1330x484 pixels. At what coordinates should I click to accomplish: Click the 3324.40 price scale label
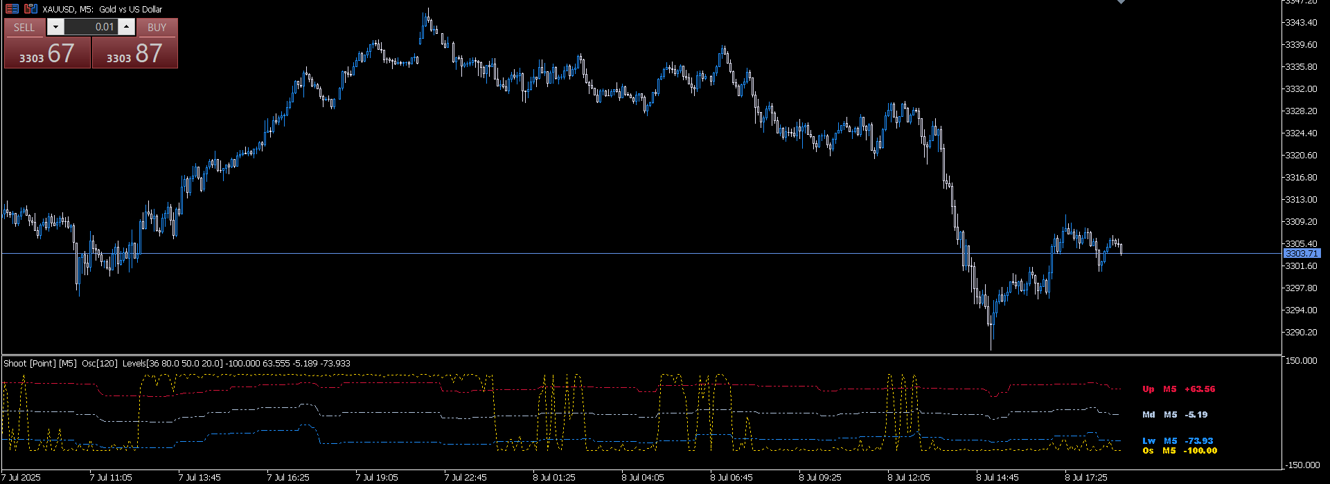click(x=1301, y=133)
